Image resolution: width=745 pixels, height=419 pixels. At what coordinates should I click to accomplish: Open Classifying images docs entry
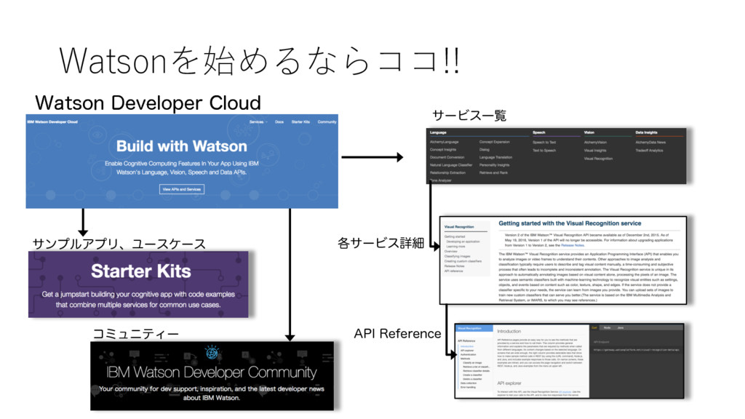[x=457, y=256]
